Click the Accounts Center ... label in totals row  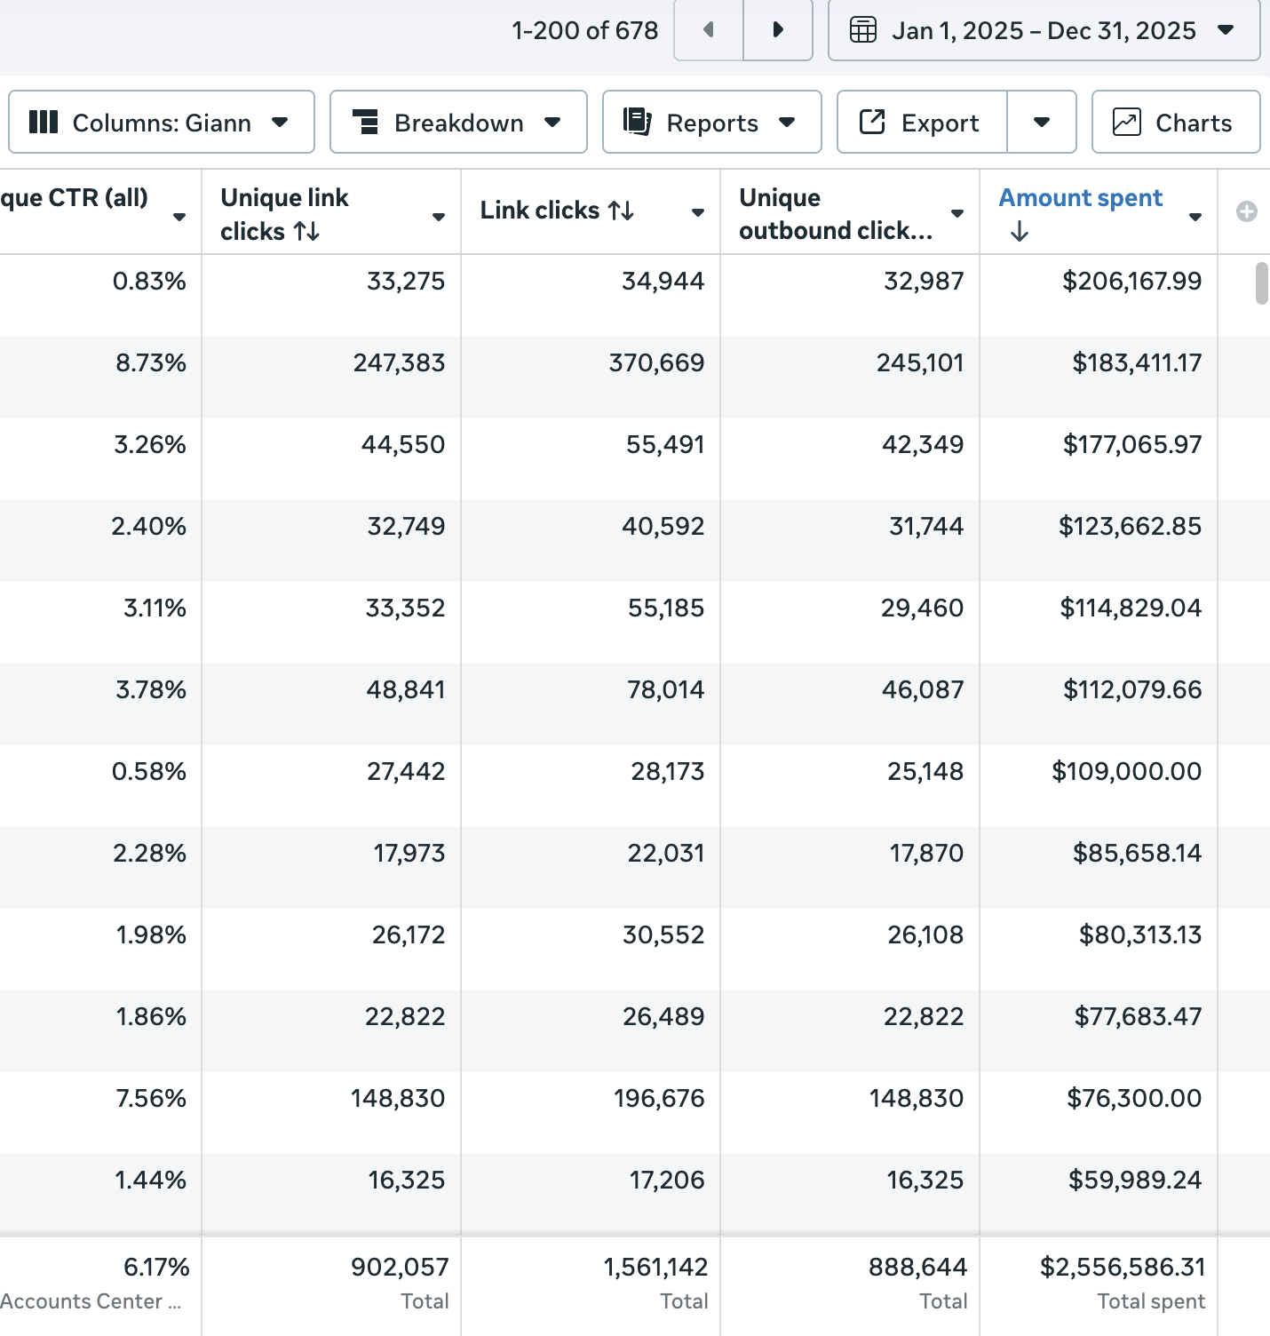coord(91,1301)
